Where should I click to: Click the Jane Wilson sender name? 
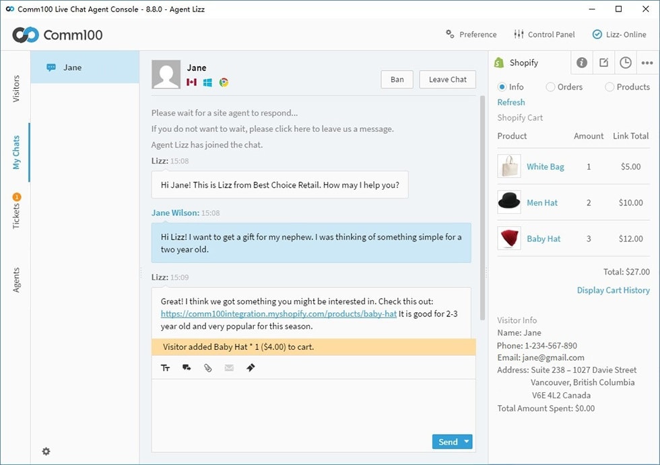click(x=175, y=213)
